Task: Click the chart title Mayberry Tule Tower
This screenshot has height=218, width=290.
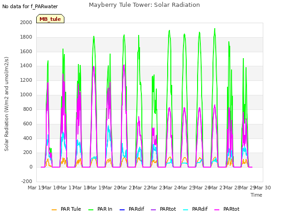Action: click(x=144, y=5)
